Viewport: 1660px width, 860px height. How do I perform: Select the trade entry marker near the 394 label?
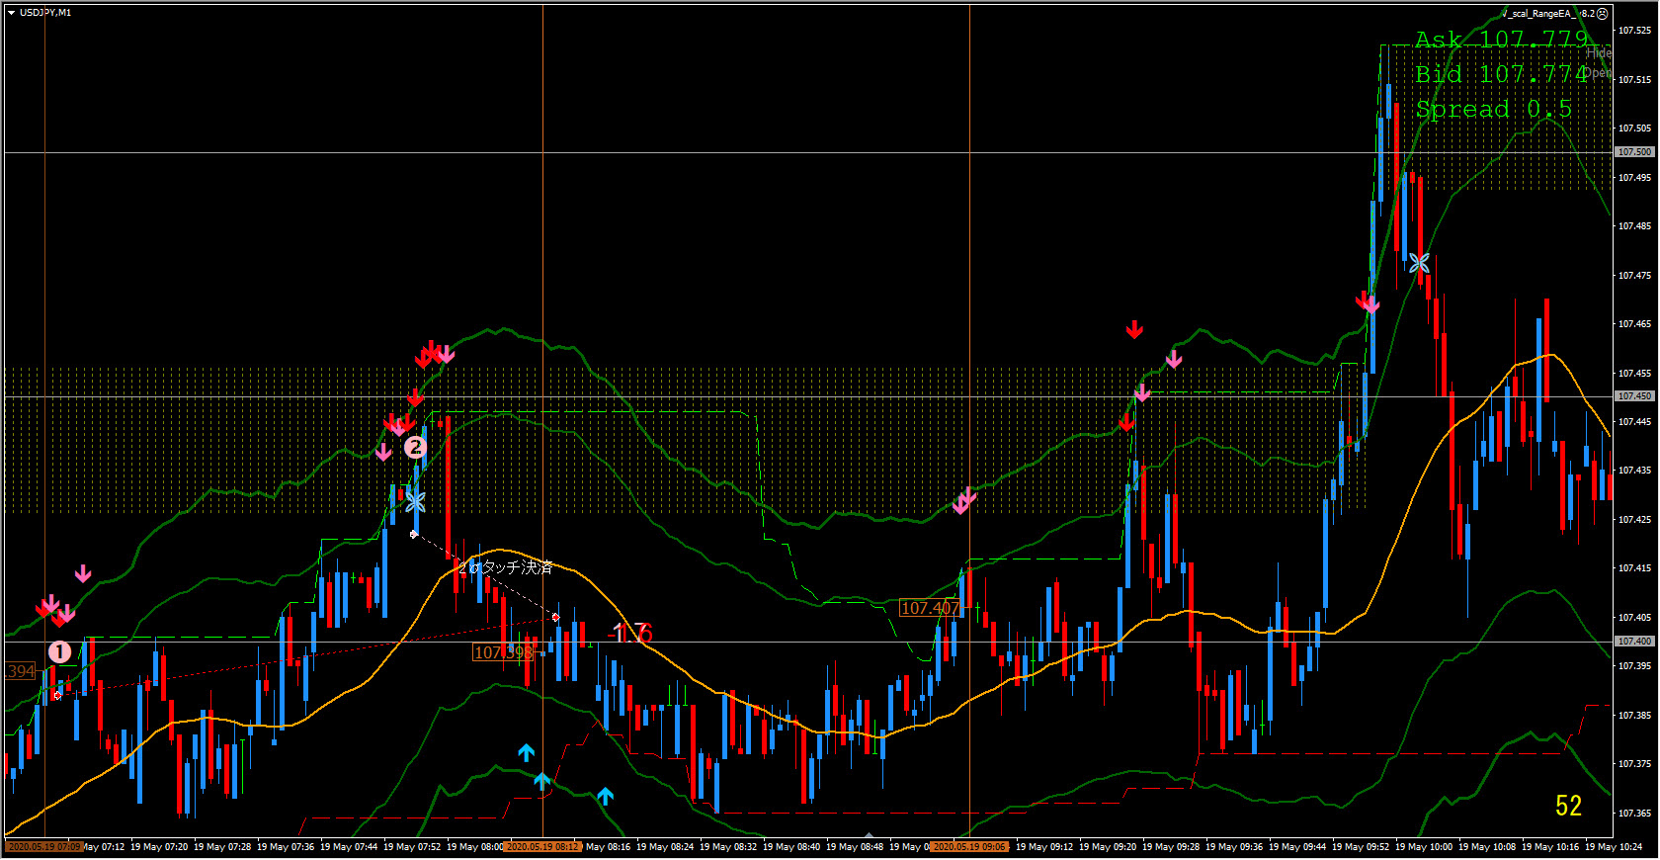click(x=57, y=695)
